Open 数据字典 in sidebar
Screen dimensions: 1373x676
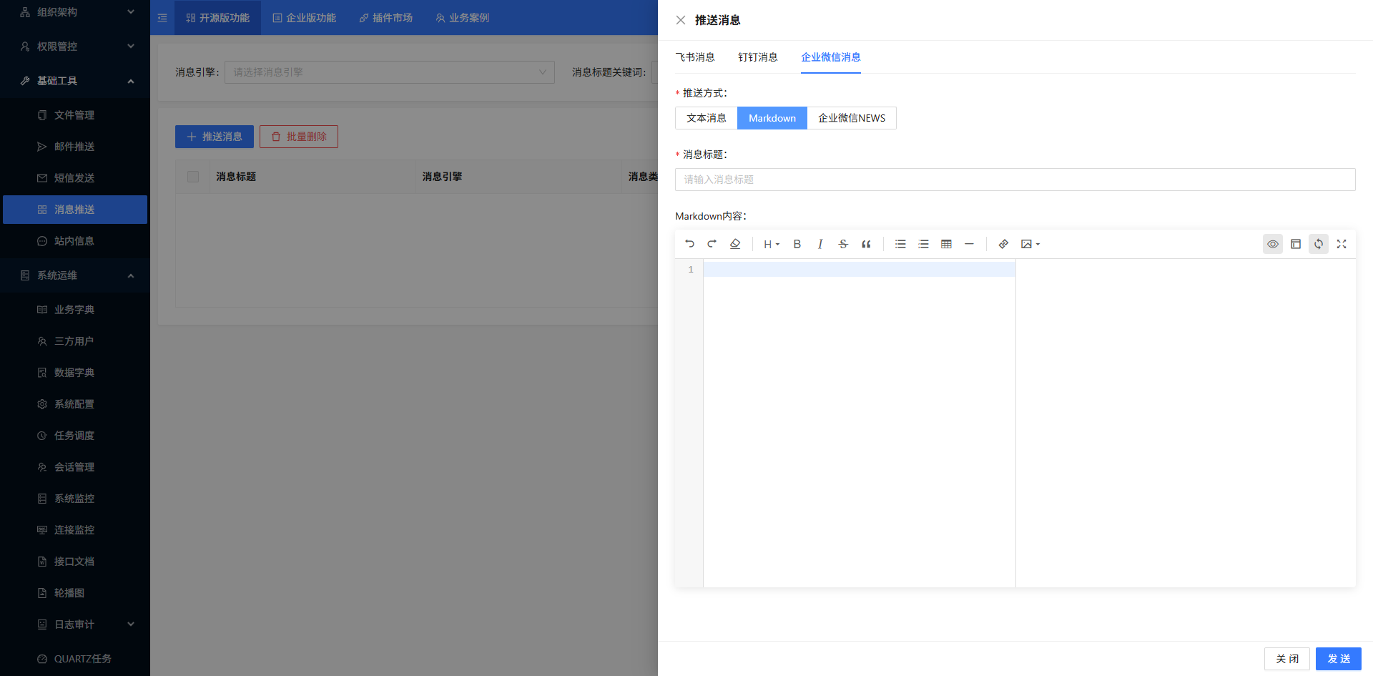point(75,373)
